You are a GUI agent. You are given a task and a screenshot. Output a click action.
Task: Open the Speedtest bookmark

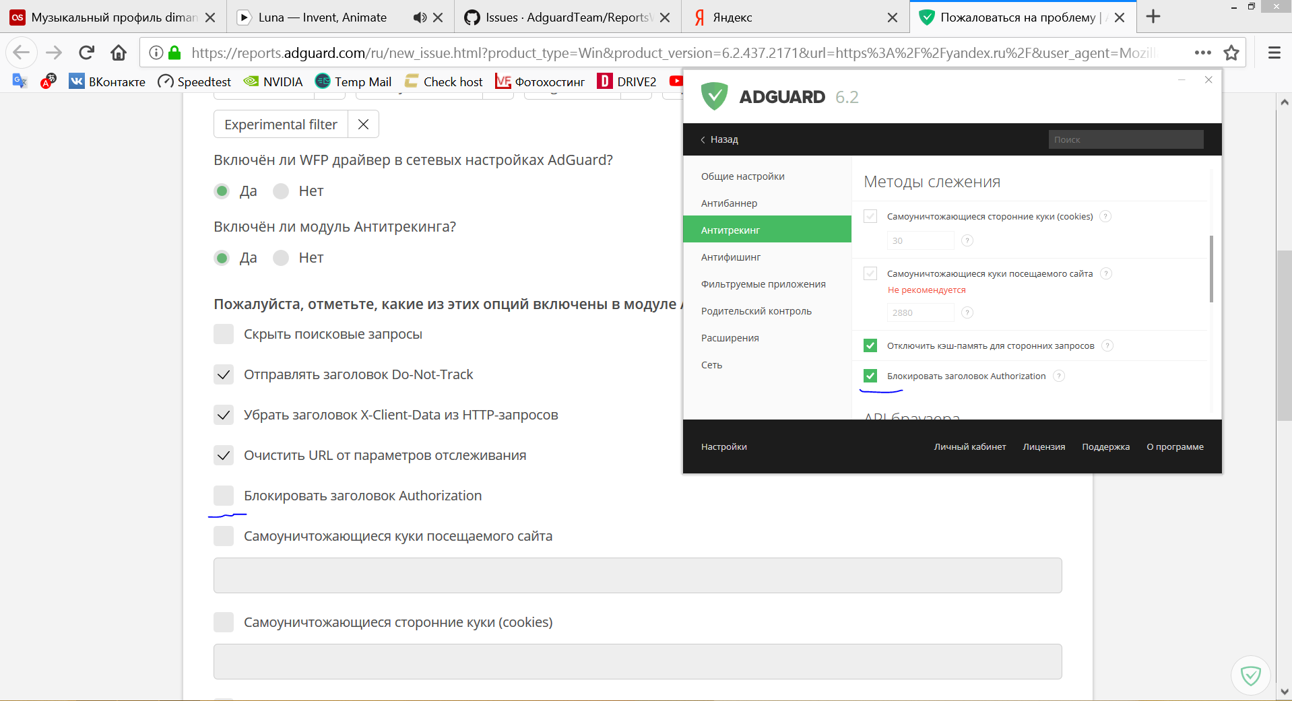(x=194, y=81)
